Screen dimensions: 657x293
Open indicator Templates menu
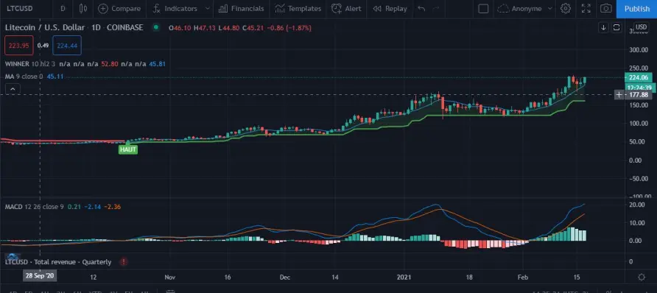(298, 8)
